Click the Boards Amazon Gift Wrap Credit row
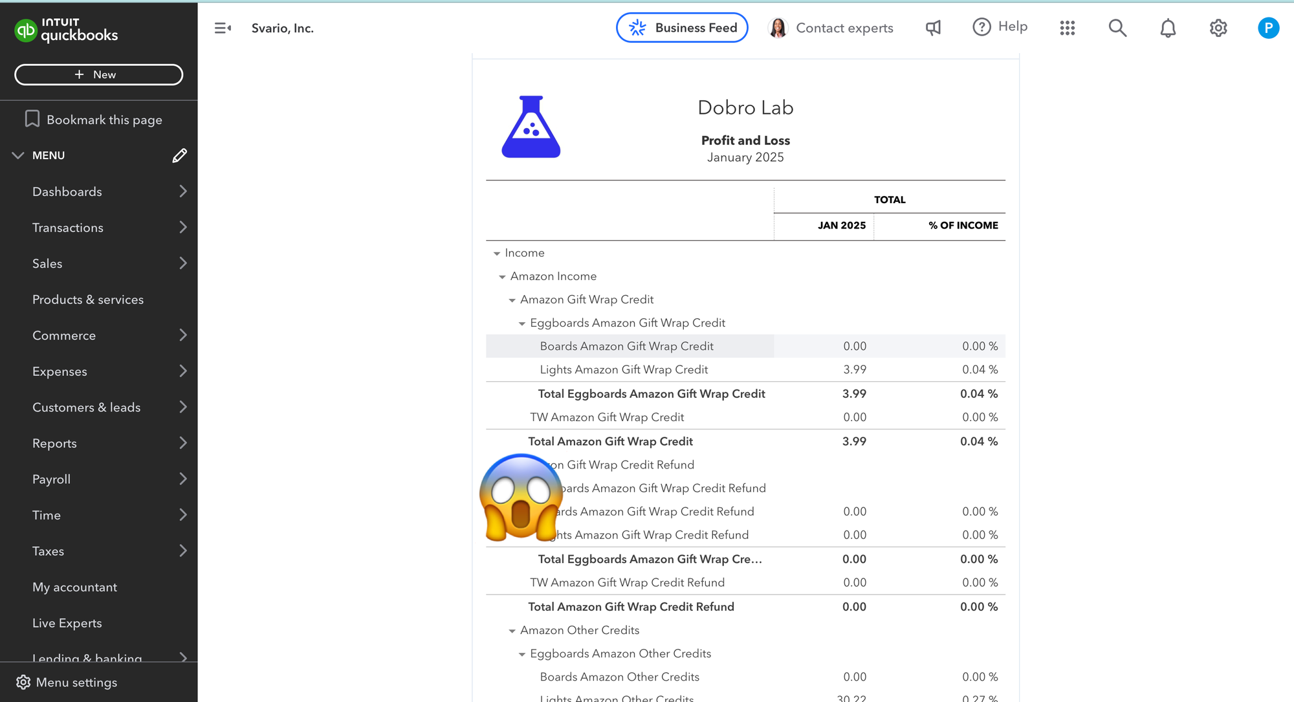 [745, 346]
